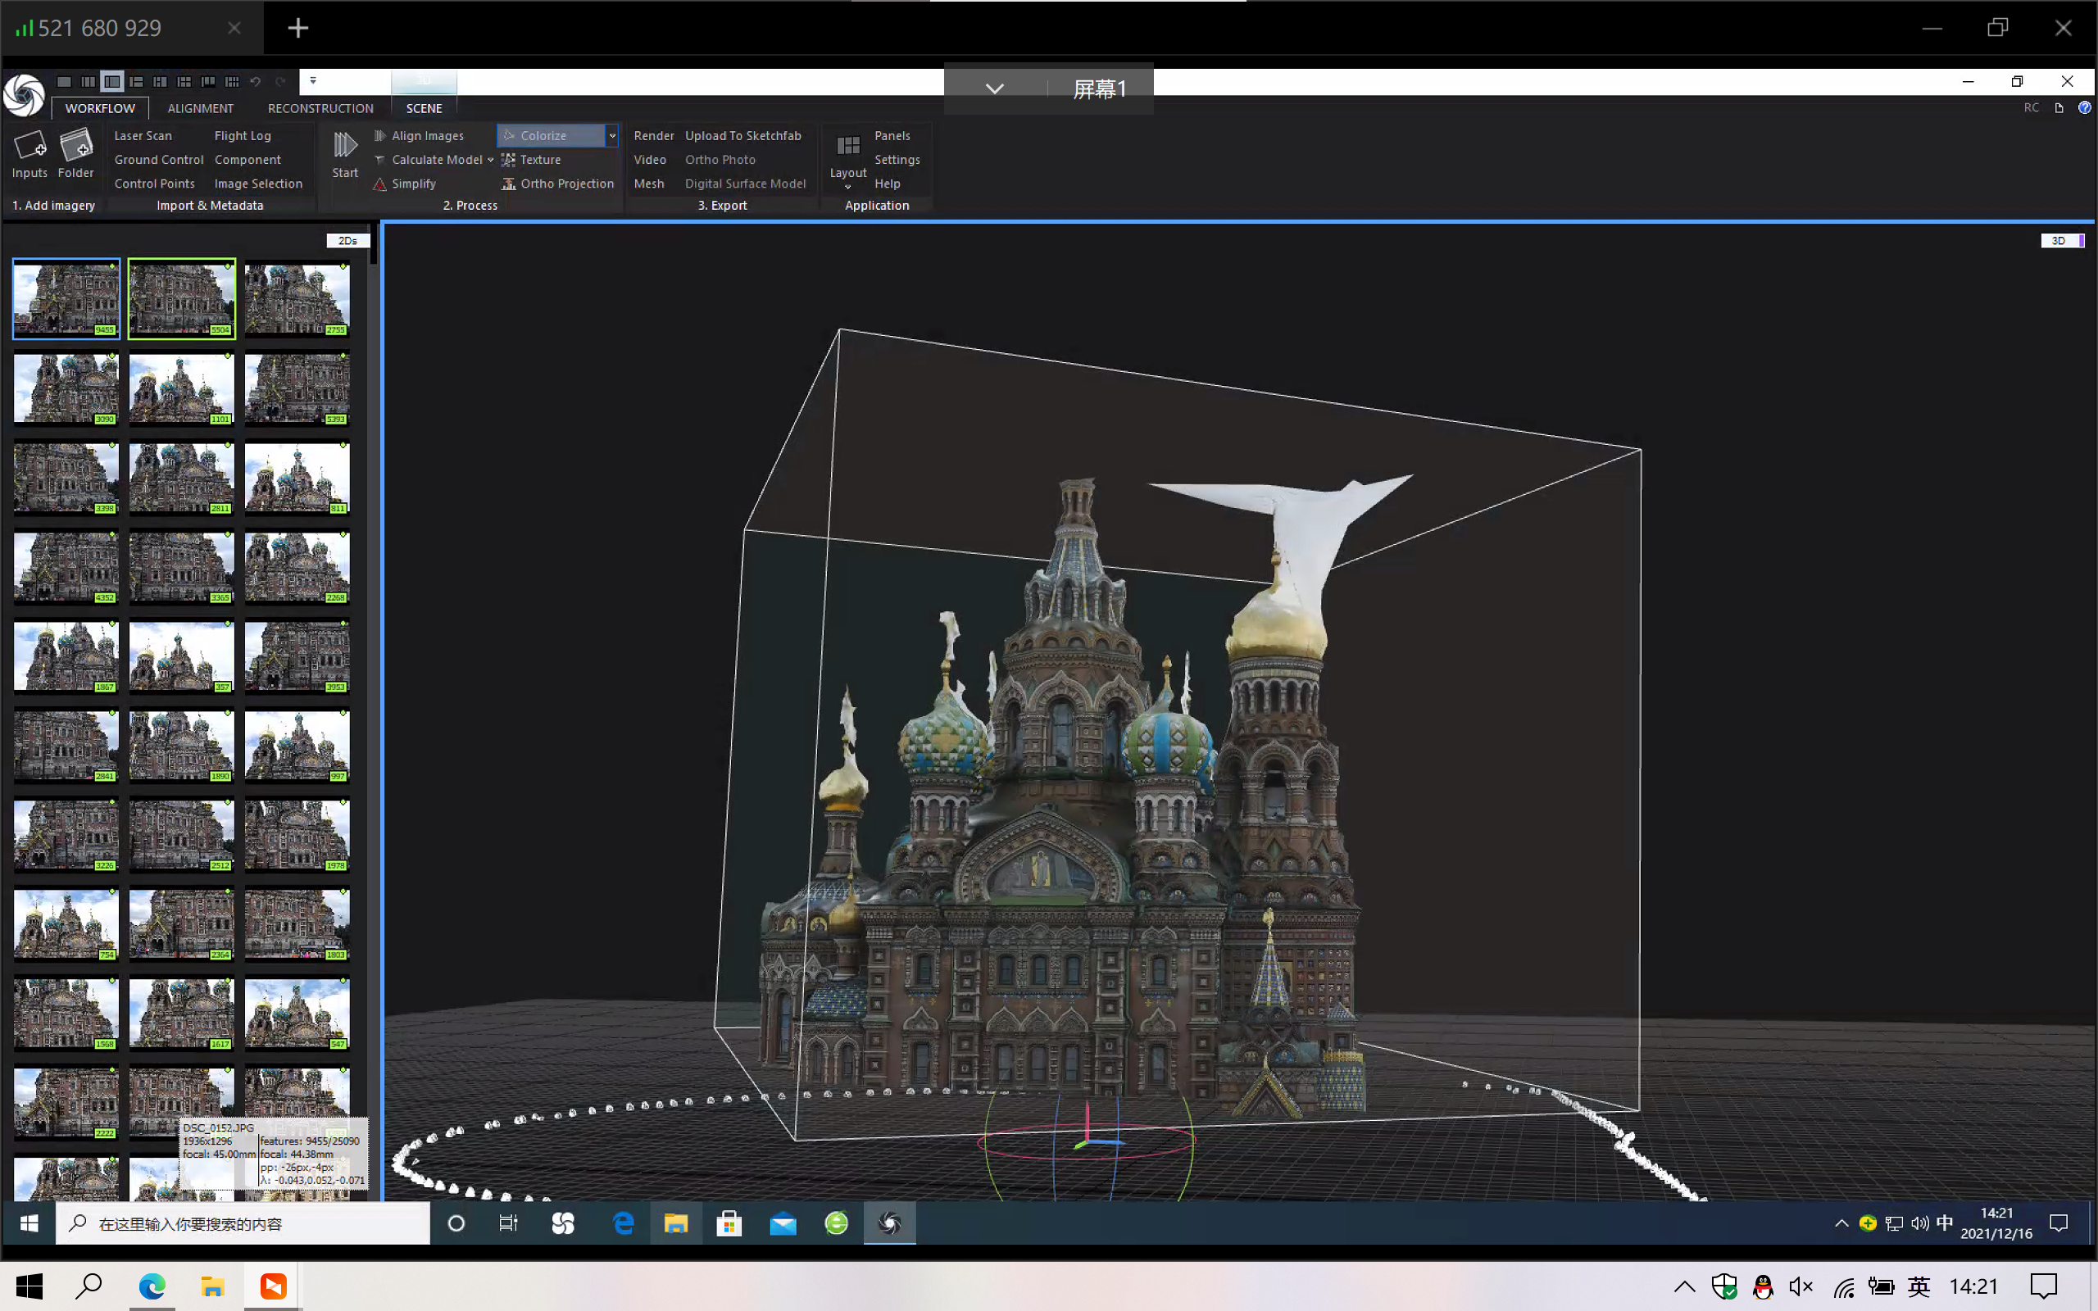Click Laser Scan import option
Viewport: 2098px width, 1311px height.
click(143, 135)
